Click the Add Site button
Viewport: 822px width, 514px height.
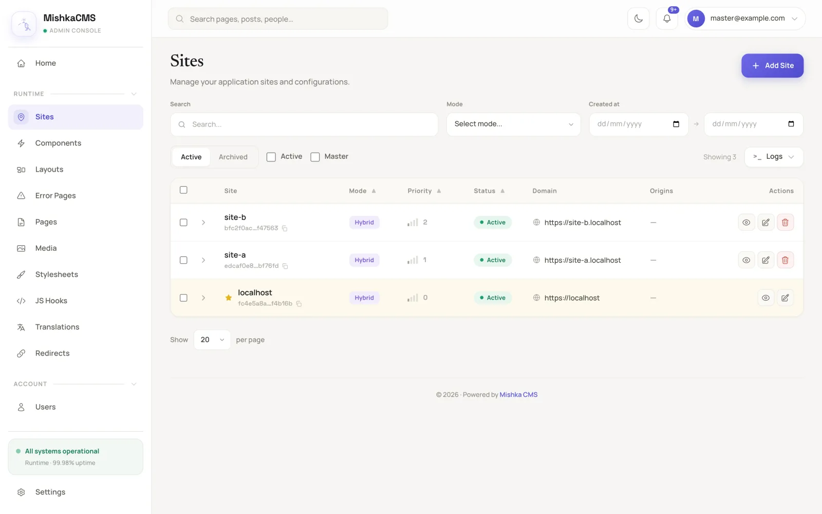point(772,66)
